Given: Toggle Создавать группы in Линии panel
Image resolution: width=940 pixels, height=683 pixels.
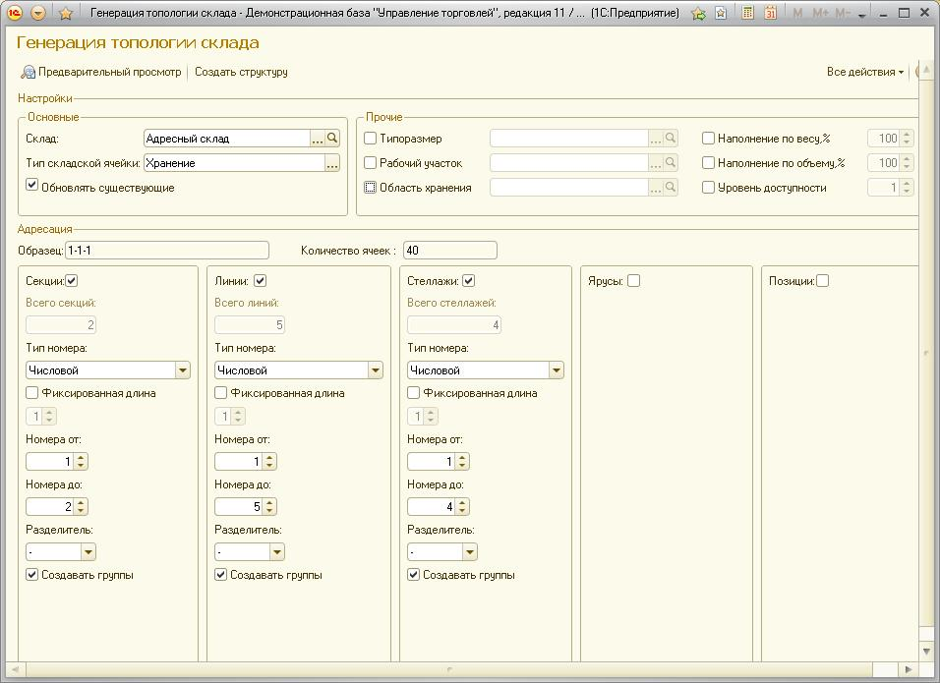Looking at the screenshot, I should pos(220,575).
